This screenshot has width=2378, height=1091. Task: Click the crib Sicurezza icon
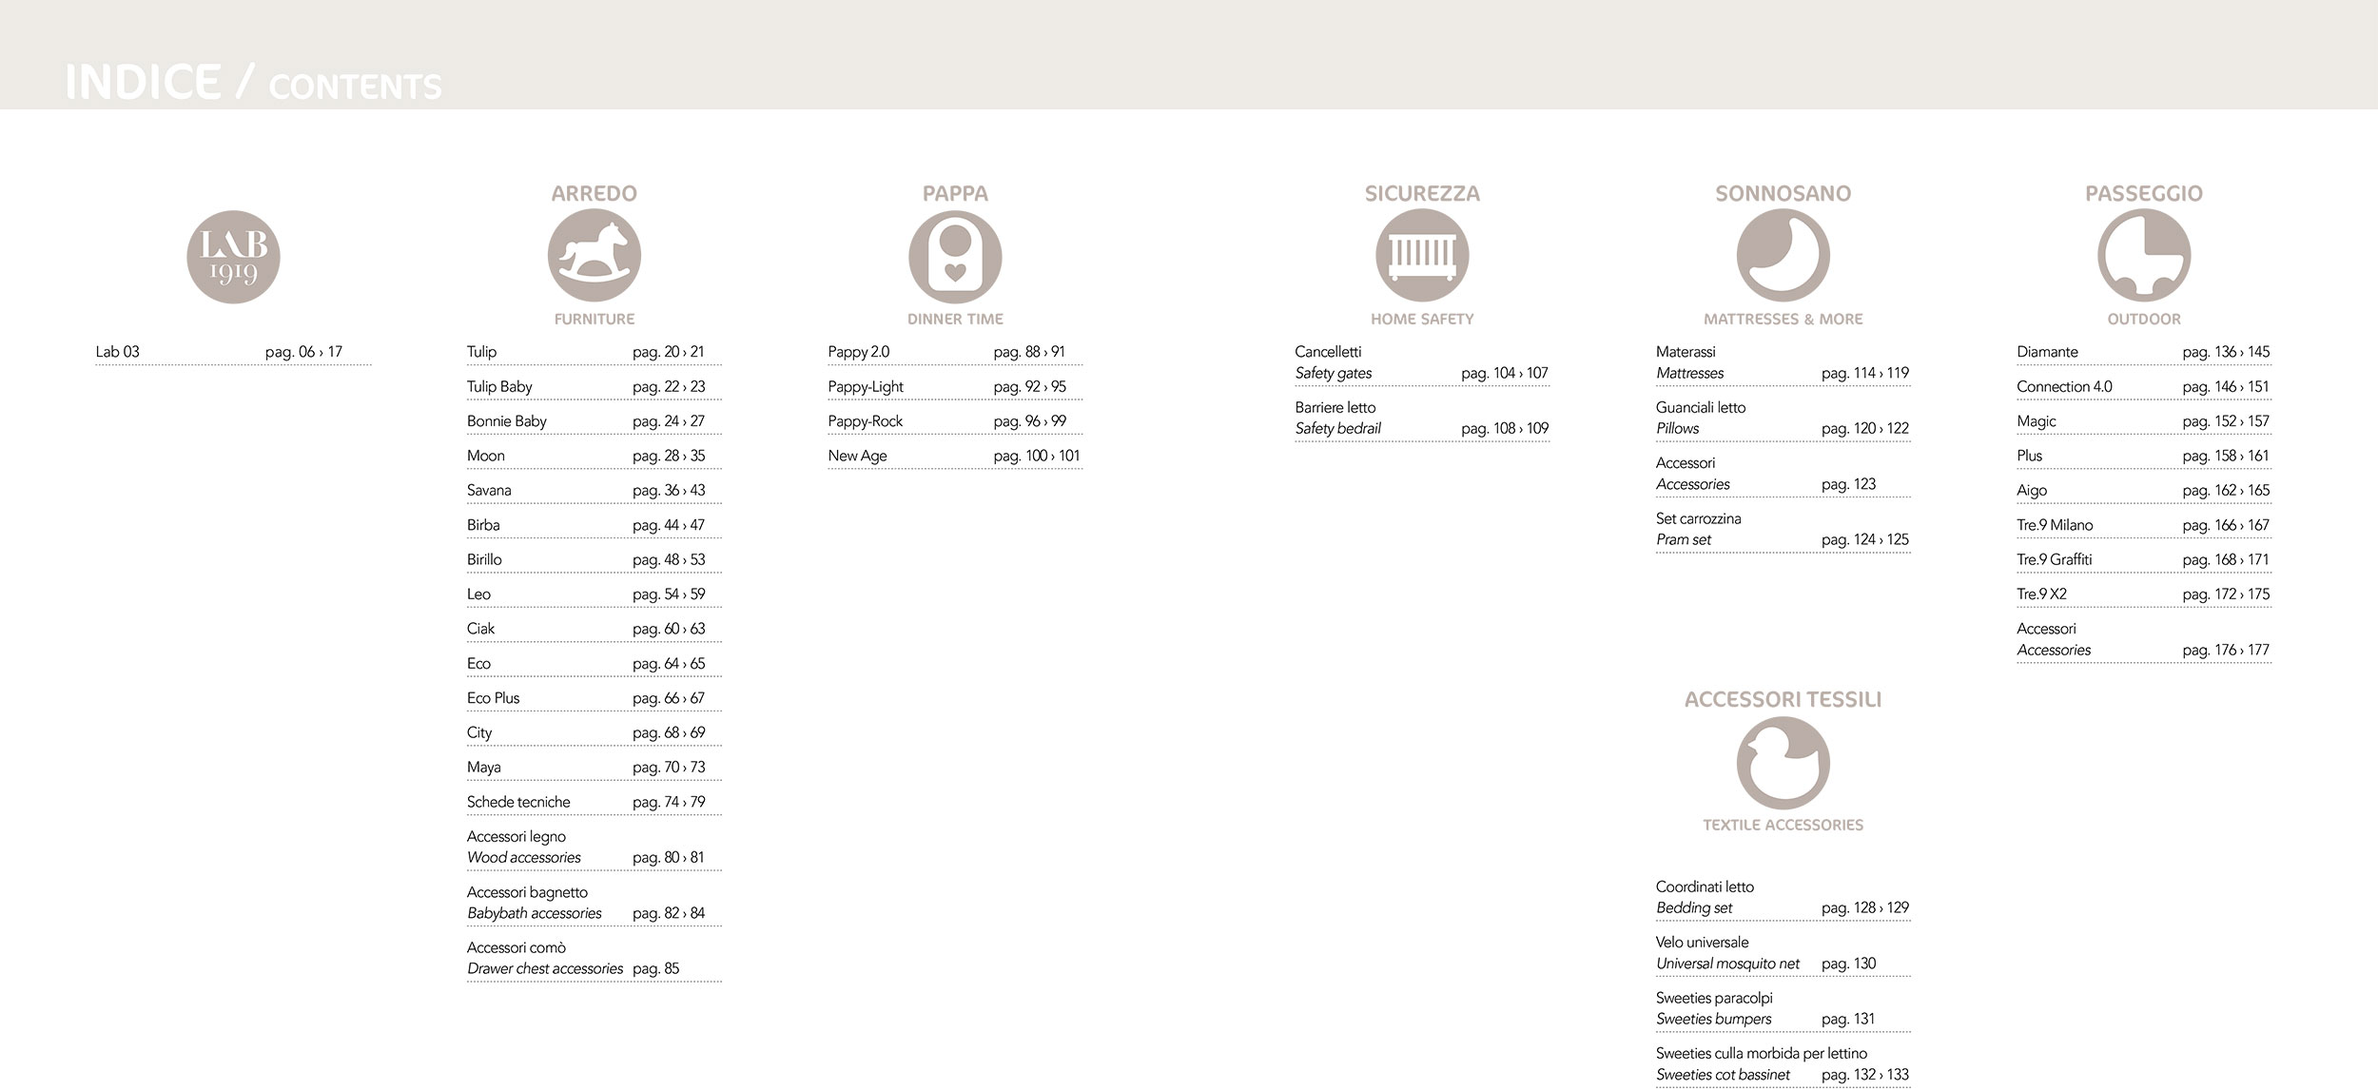tap(1422, 257)
